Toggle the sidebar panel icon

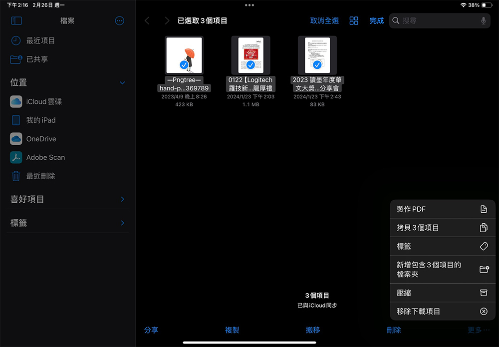(16, 20)
